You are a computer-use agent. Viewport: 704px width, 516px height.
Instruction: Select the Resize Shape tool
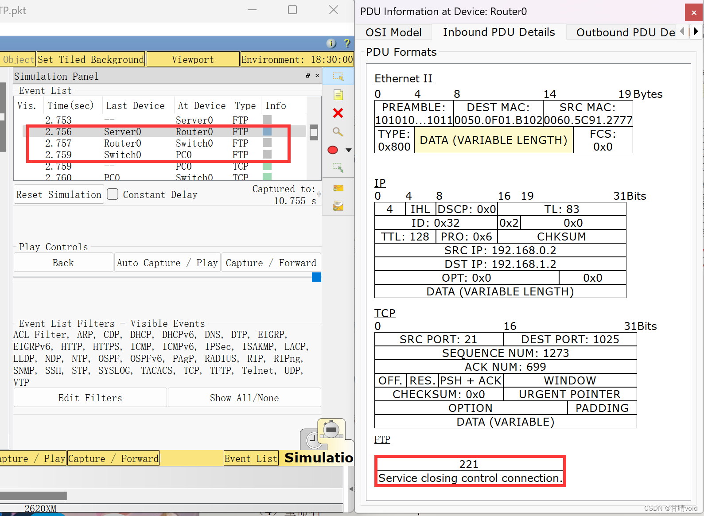pyautogui.click(x=338, y=167)
